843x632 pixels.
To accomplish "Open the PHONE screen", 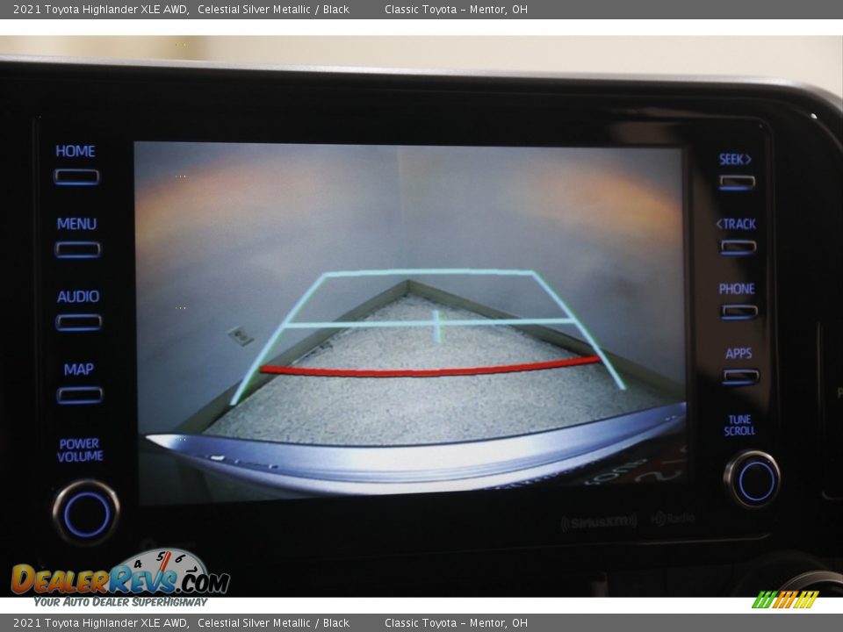I will click(739, 311).
